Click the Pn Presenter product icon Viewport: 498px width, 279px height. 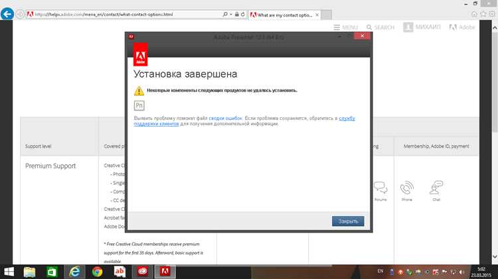(x=139, y=105)
